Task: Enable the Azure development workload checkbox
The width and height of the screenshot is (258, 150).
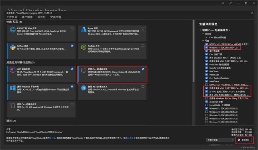Action: pyautogui.click(x=143, y=28)
